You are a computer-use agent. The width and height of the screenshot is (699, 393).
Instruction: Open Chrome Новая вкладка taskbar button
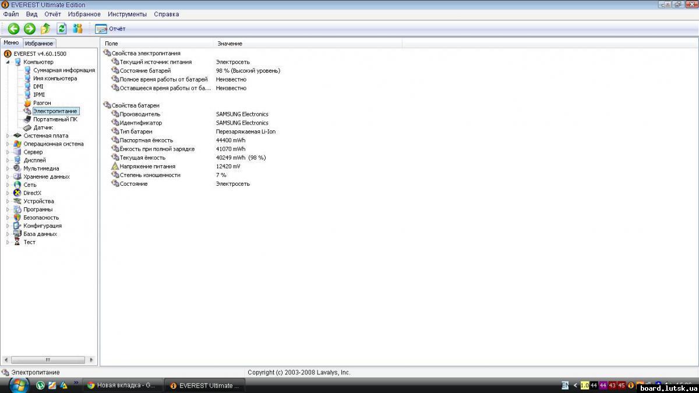pos(121,385)
